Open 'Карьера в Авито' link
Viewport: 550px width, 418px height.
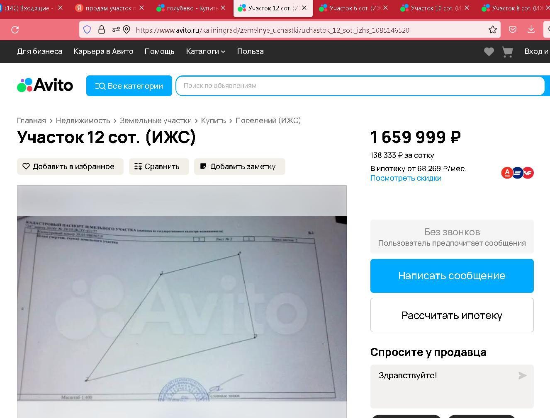coord(103,51)
